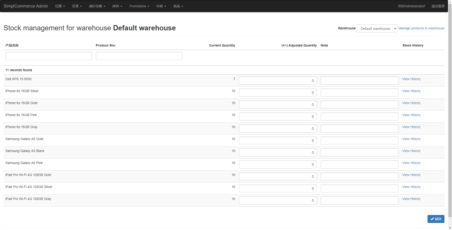
Task: Click the Current Quantity column header
Action: point(222,45)
